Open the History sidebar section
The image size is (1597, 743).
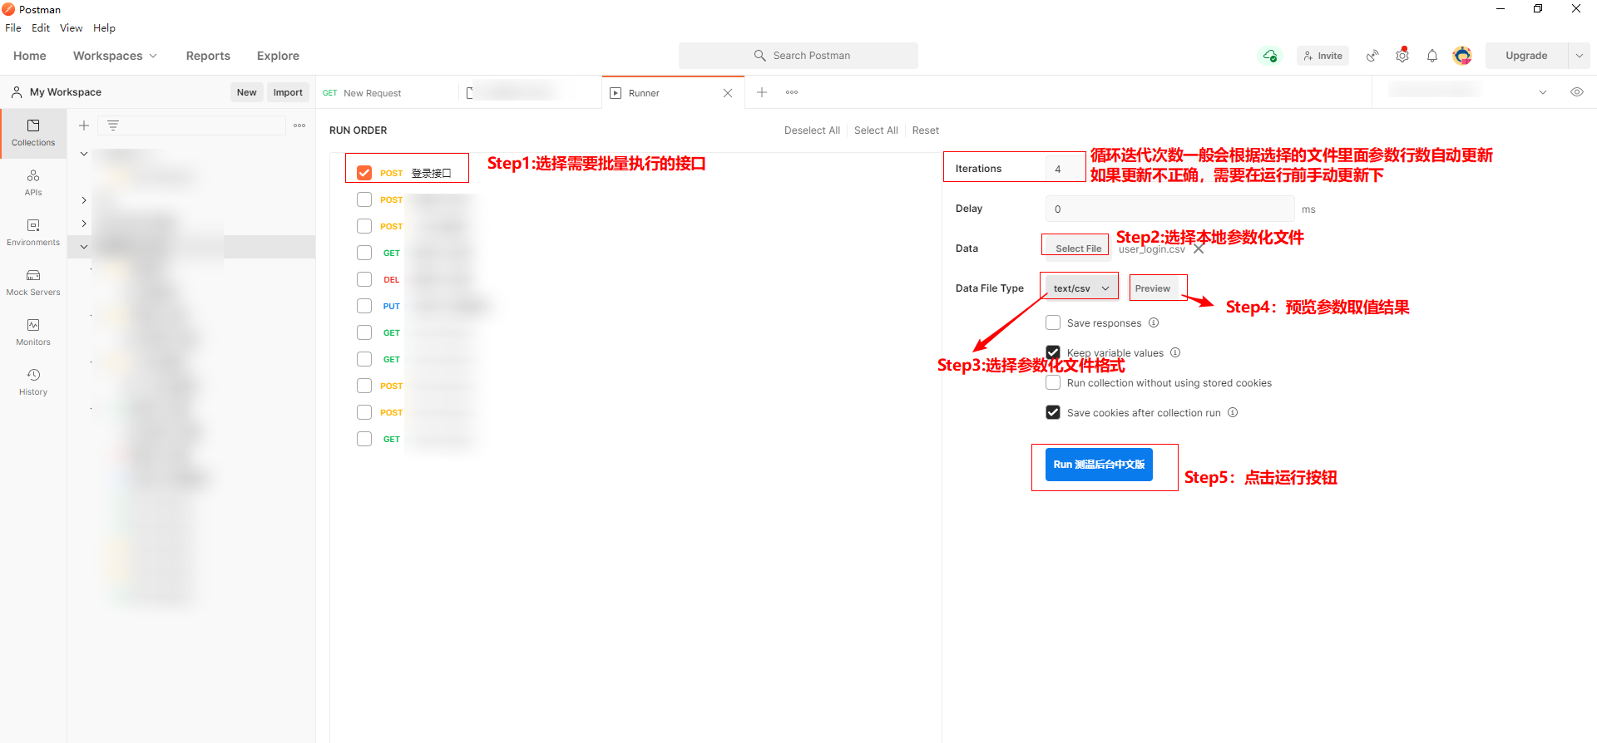tap(33, 382)
